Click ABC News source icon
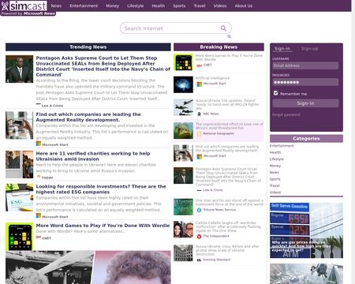 [200, 114]
